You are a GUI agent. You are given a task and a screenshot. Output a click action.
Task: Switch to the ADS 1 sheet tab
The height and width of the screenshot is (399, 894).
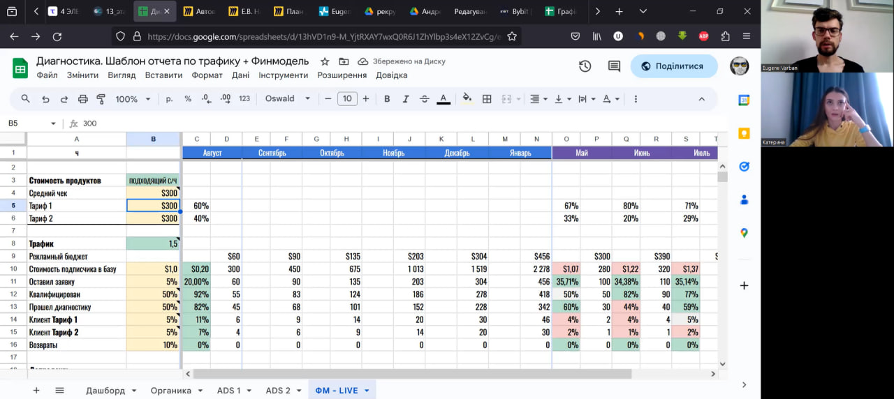point(228,391)
